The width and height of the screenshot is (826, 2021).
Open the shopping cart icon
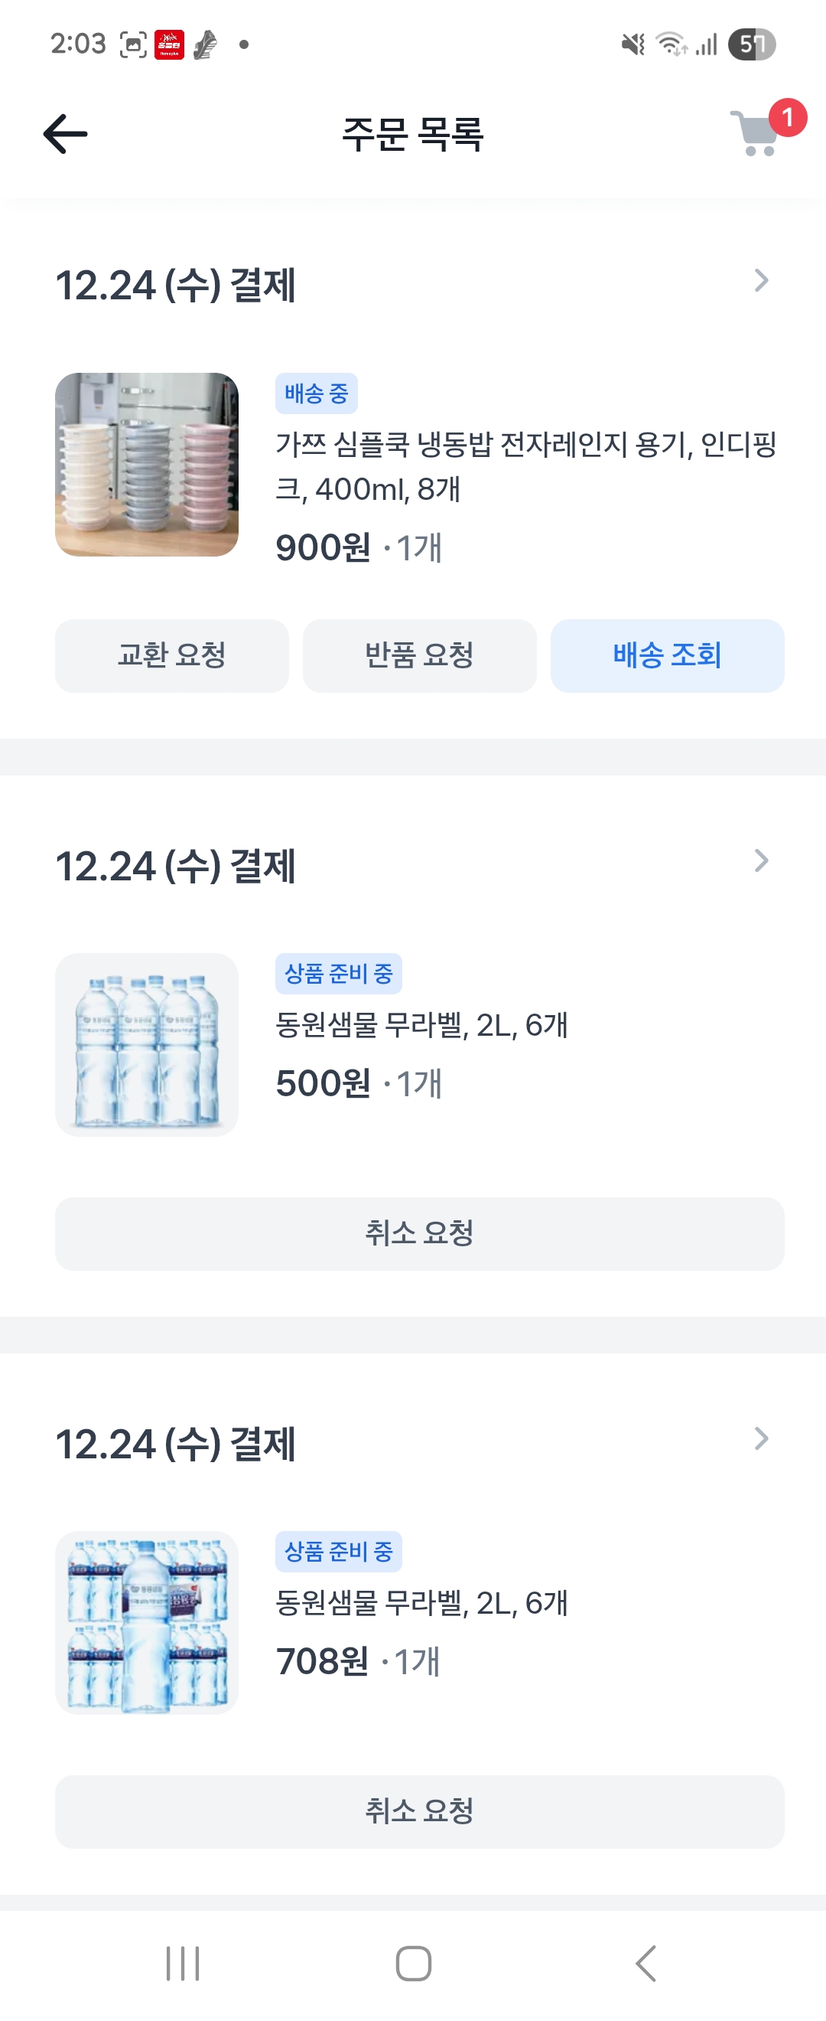[x=756, y=133]
